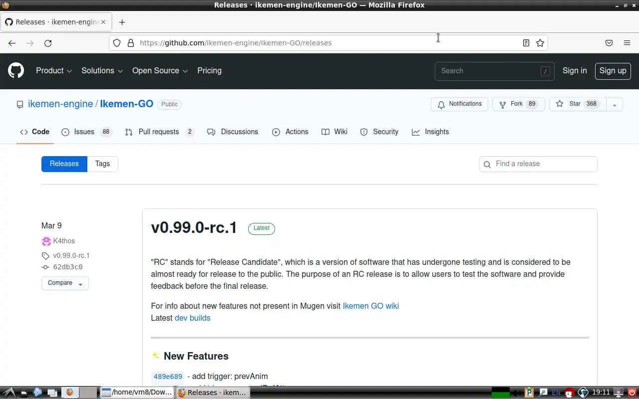Image resolution: width=639 pixels, height=399 pixels.
Task: Click the Pricing link
Action: (209, 71)
